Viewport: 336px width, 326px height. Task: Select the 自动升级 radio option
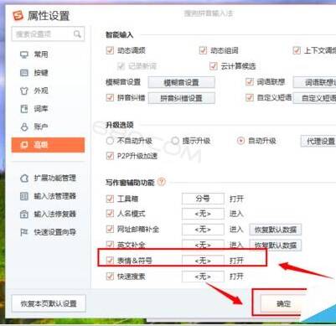point(240,141)
